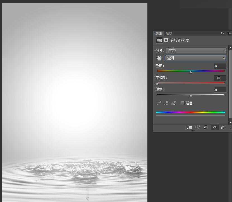Select the add-to-sample eyedropper tool
The height and width of the screenshot is (202, 232).
point(166,103)
